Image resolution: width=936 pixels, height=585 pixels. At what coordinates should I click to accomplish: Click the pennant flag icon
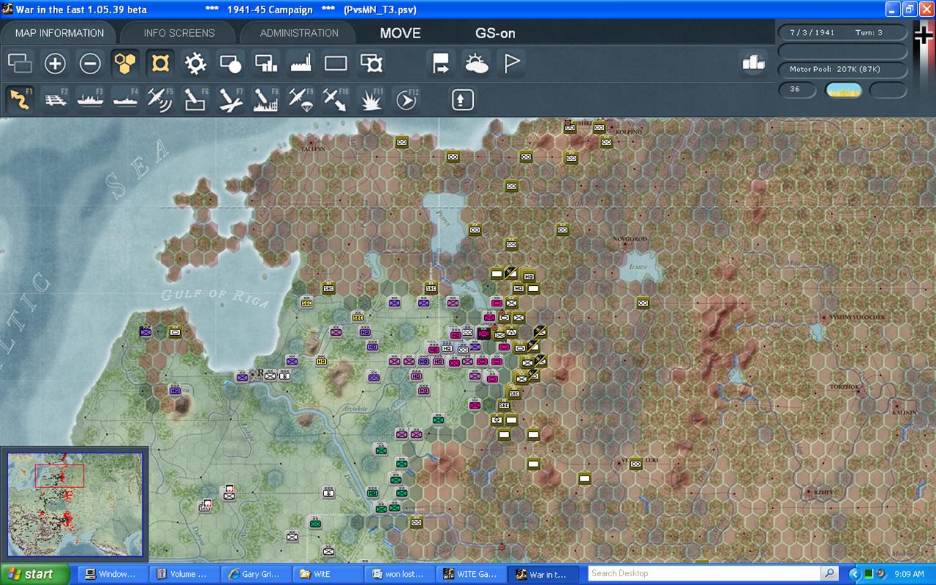pyautogui.click(x=511, y=64)
